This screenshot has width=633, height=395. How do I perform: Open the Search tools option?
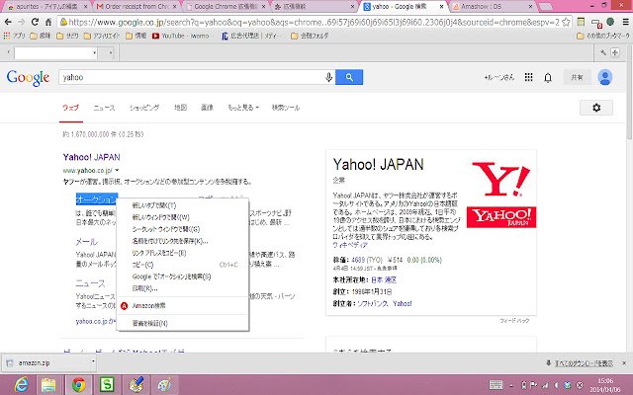[x=286, y=108]
